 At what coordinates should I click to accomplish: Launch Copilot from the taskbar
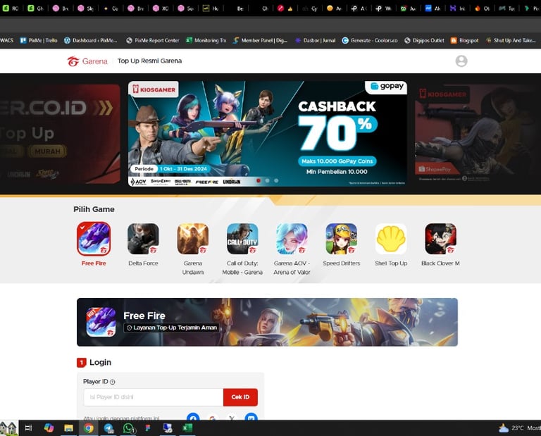point(49,428)
